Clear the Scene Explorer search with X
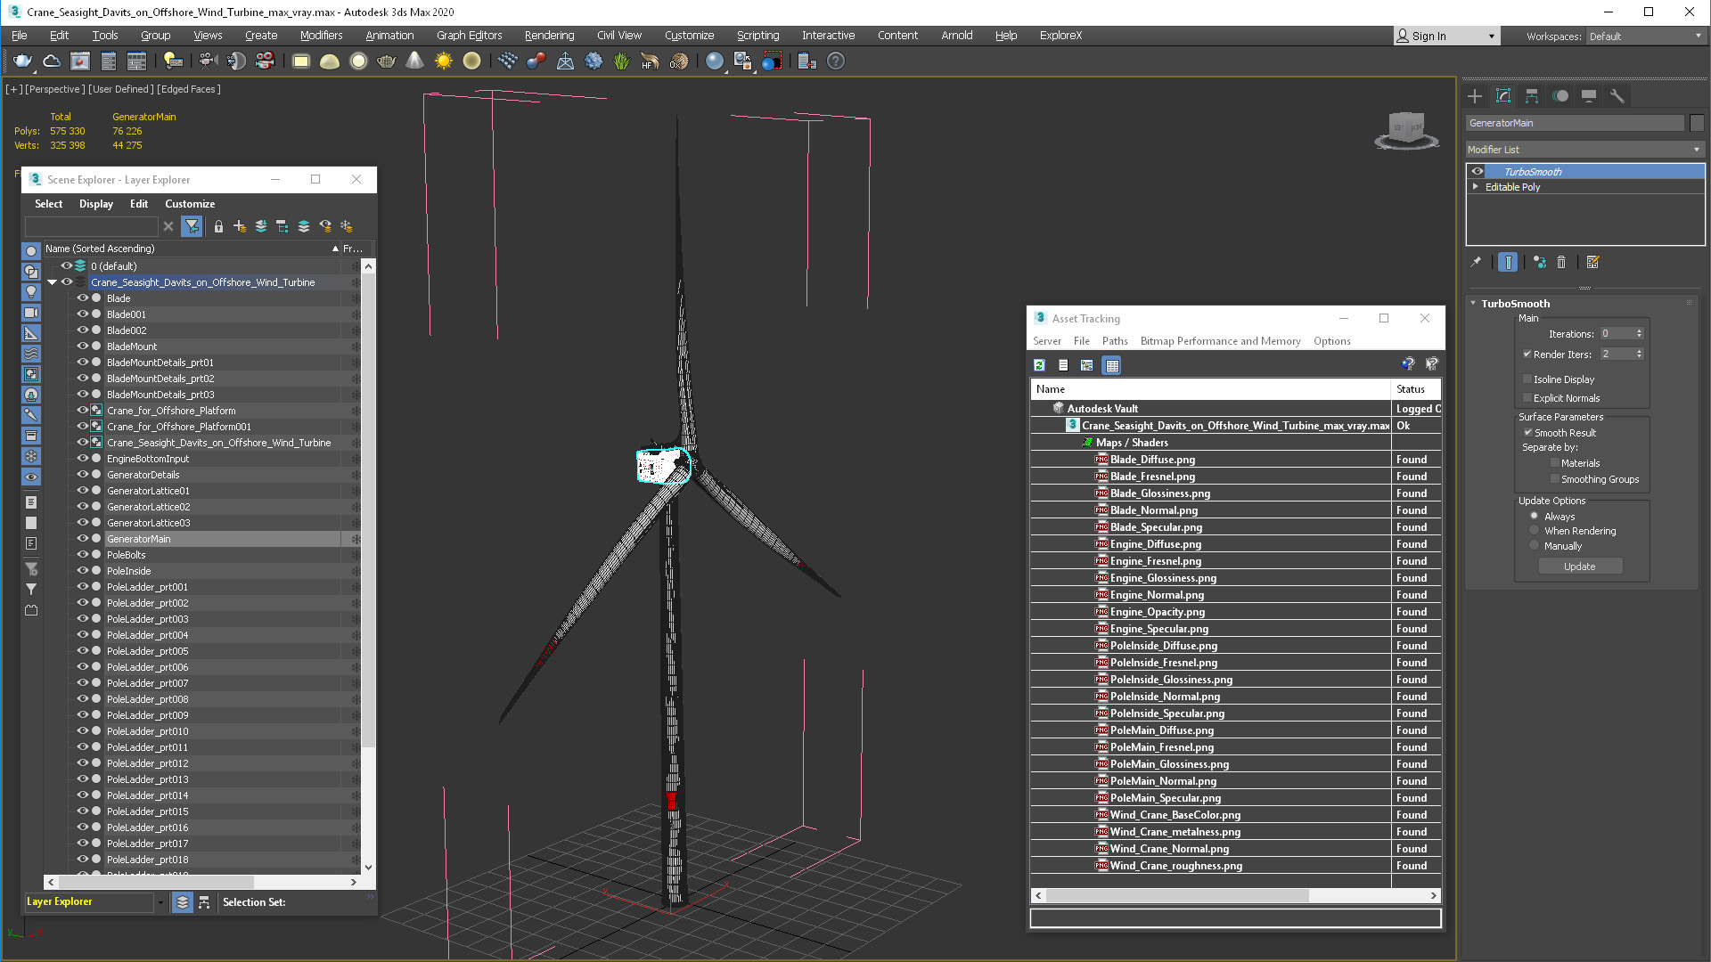 [x=168, y=226]
